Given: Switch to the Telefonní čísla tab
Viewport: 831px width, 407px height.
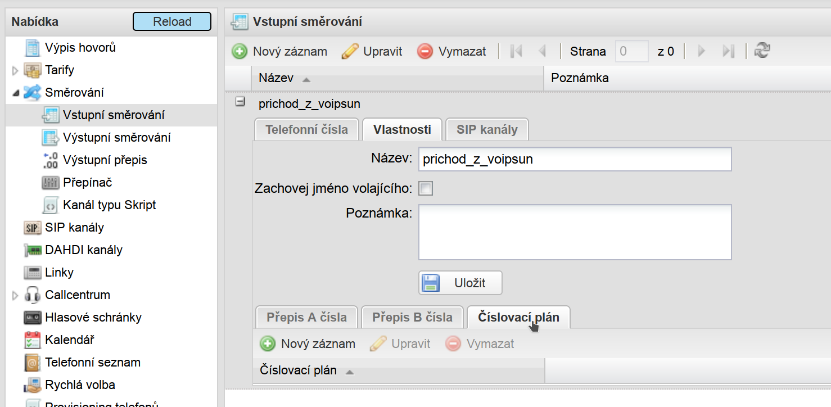Looking at the screenshot, I should 307,129.
